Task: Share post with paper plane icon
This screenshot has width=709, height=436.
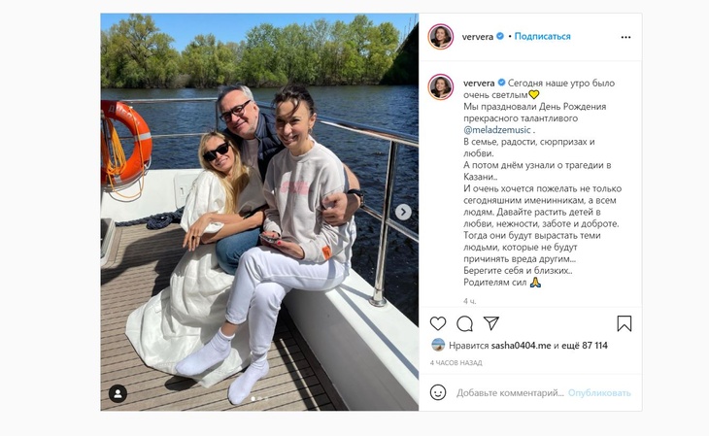Action: [x=491, y=323]
